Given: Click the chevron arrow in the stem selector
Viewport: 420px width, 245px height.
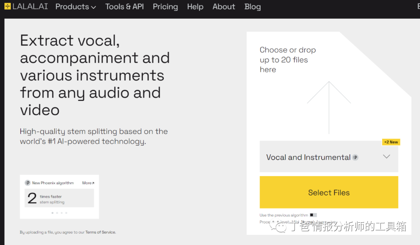Looking at the screenshot, I should pos(386,157).
